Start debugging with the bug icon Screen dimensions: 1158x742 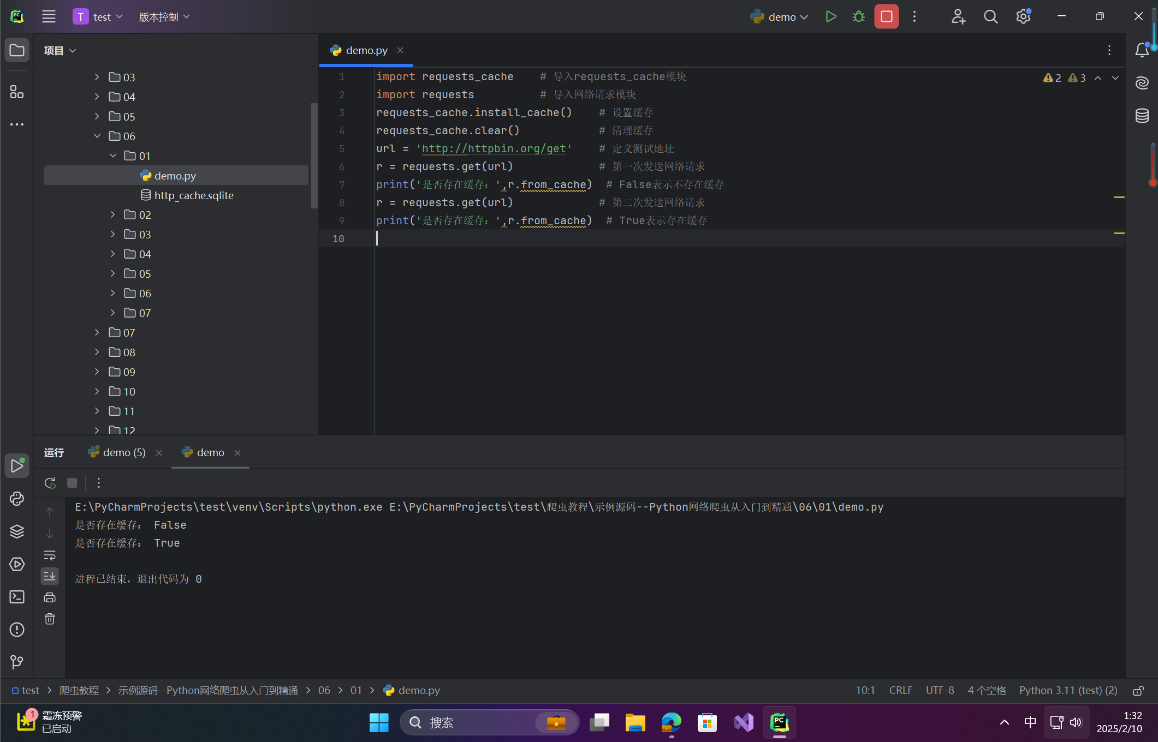[x=858, y=16]
